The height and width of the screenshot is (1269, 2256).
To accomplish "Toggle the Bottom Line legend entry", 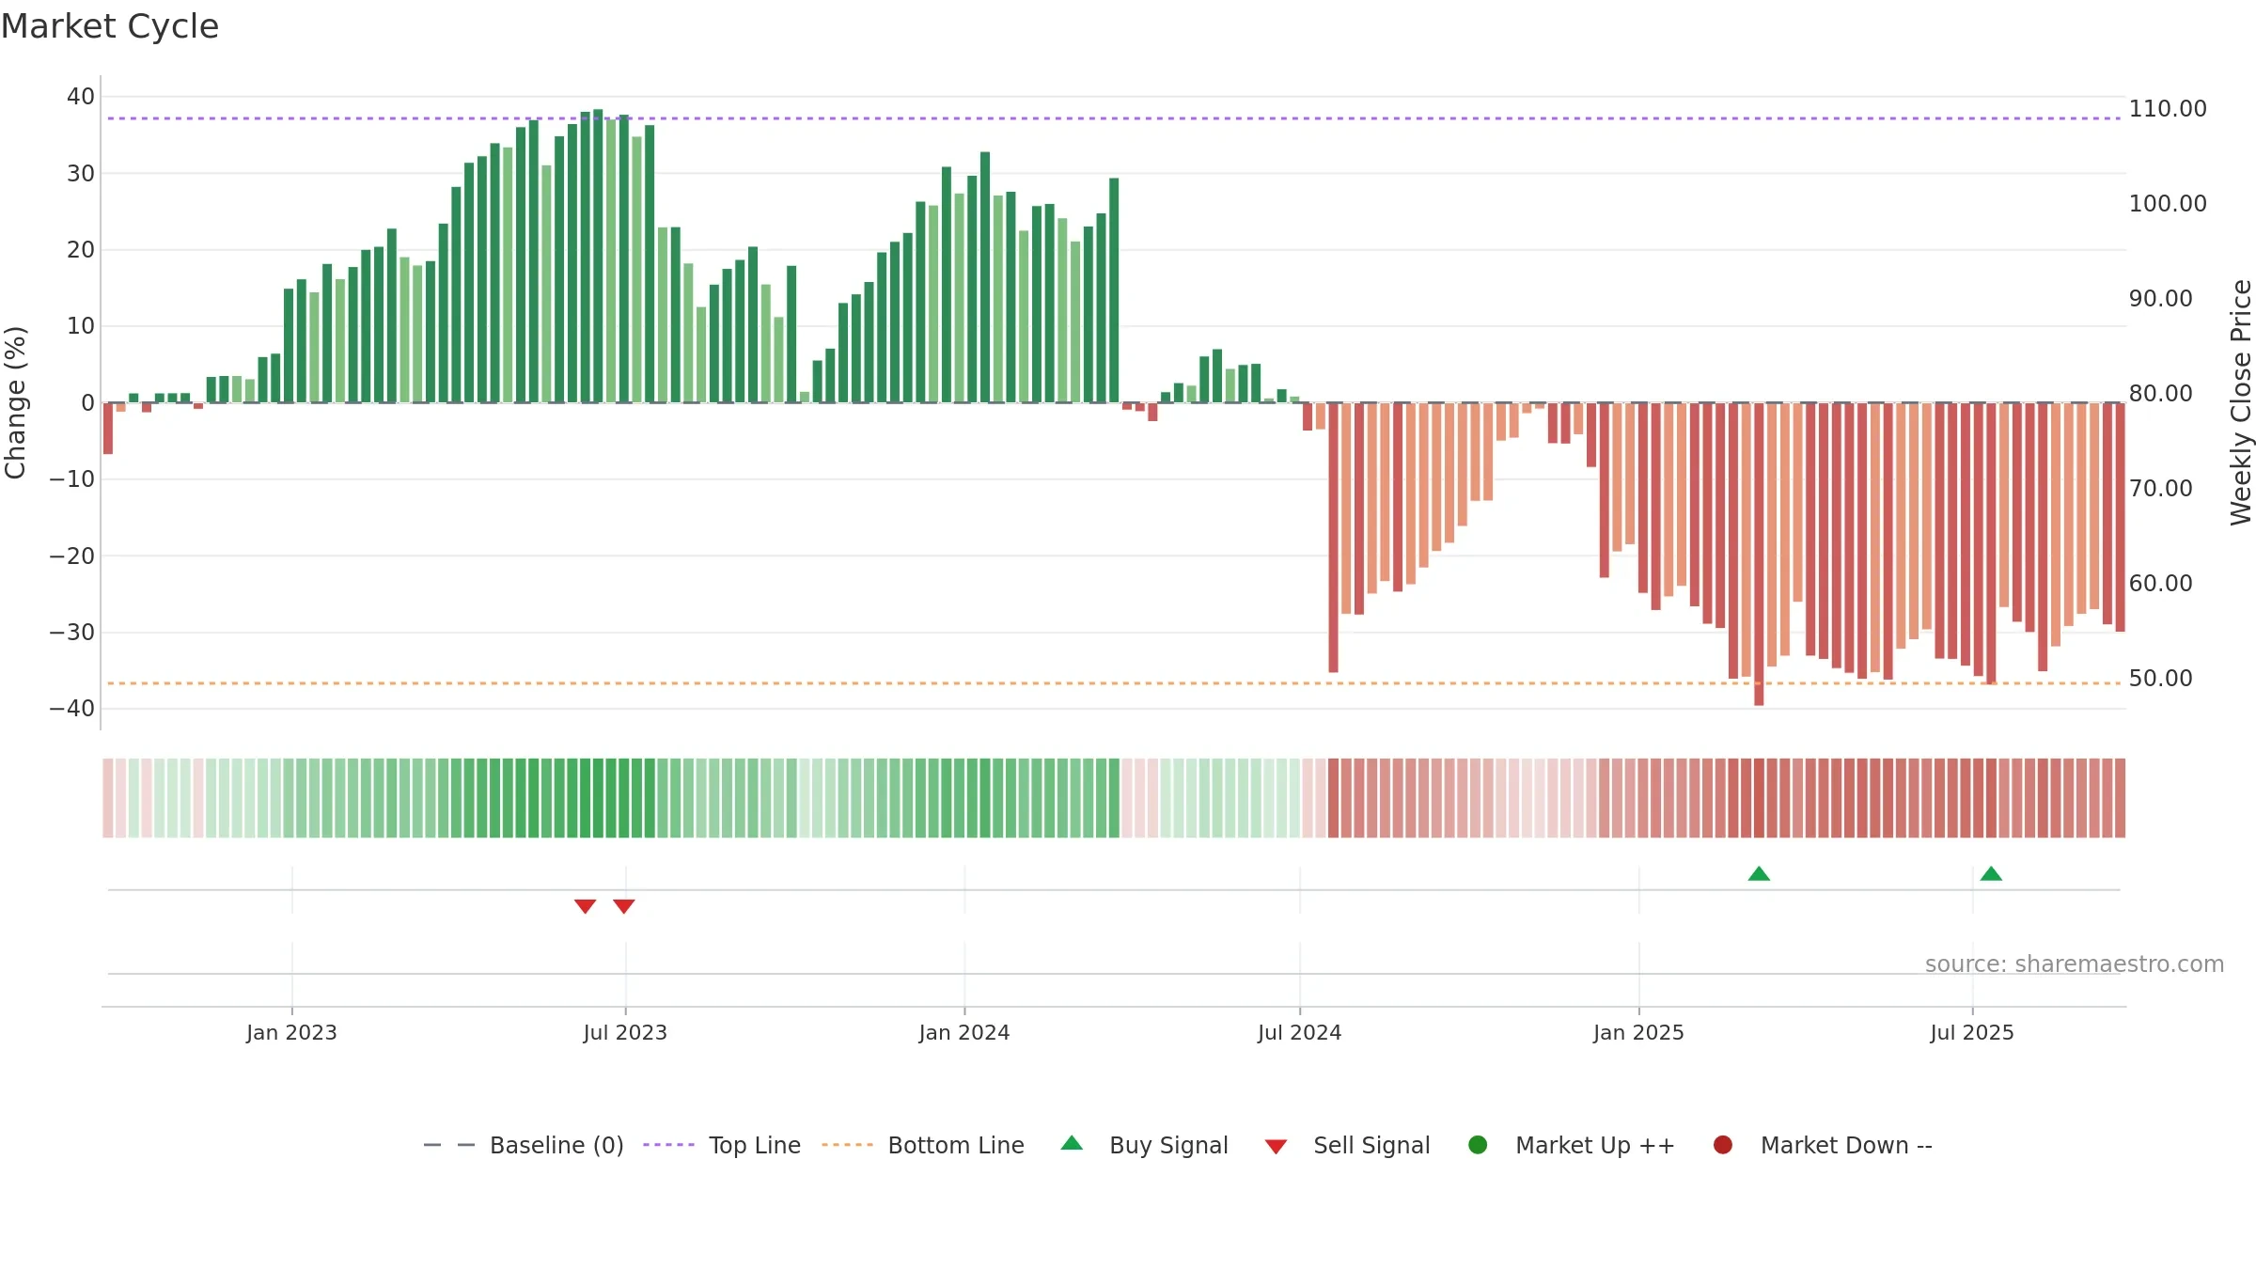I will [x=923, y=1145].
